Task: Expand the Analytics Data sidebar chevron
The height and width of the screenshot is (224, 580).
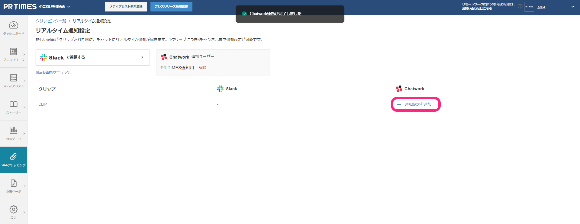Action: point(24,133)
